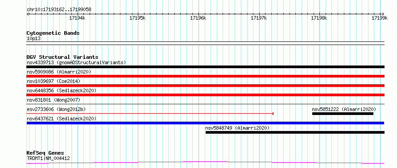Click the nsv4339713 gnomAD variant label
The image size is (397, 168).
click(76, 62)
